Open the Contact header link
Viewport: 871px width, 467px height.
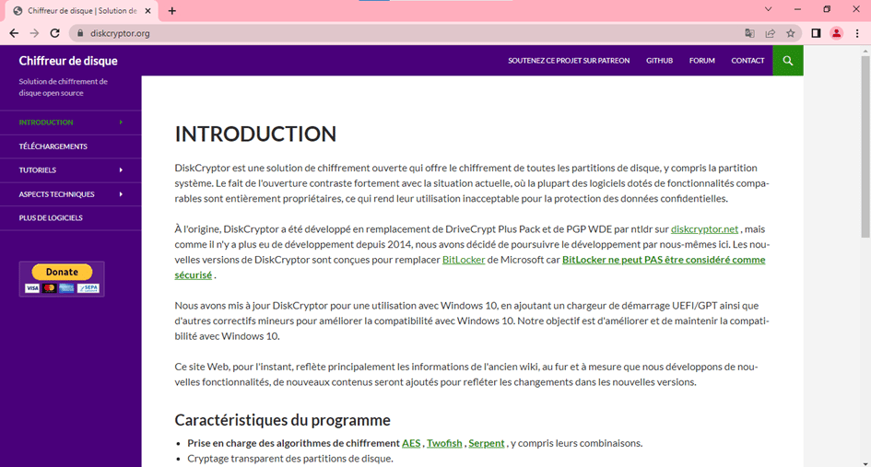click(747, 61)
